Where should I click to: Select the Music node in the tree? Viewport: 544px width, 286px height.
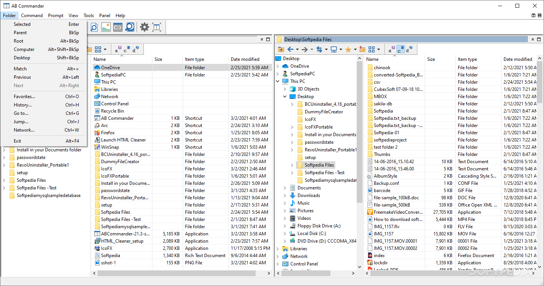pos(303,203)
